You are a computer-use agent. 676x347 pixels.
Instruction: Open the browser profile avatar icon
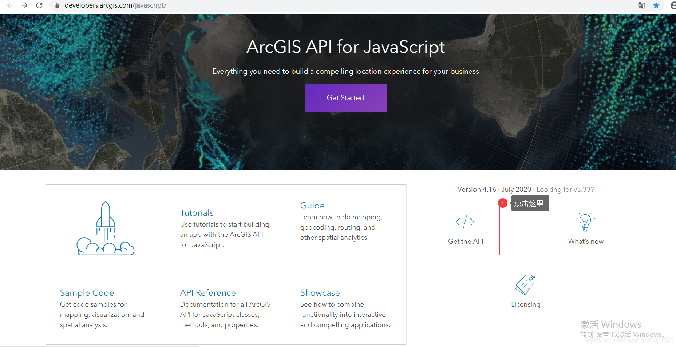click(x=673, y=5)
